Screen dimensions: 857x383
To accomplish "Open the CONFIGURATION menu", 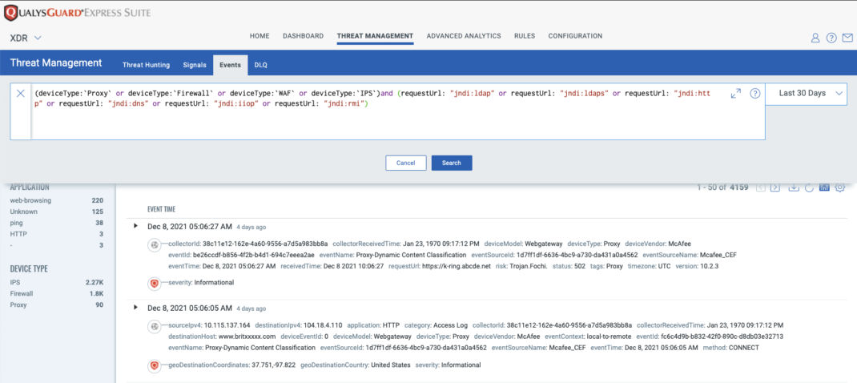I will pyautogui.click(x=575, y=36).
